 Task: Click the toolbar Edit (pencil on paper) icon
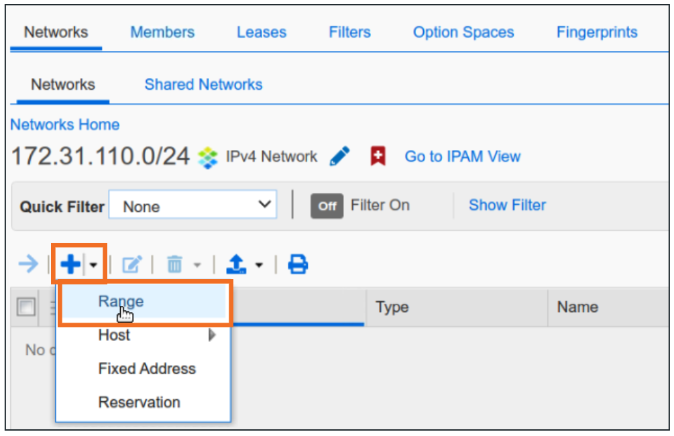point(131,266)
